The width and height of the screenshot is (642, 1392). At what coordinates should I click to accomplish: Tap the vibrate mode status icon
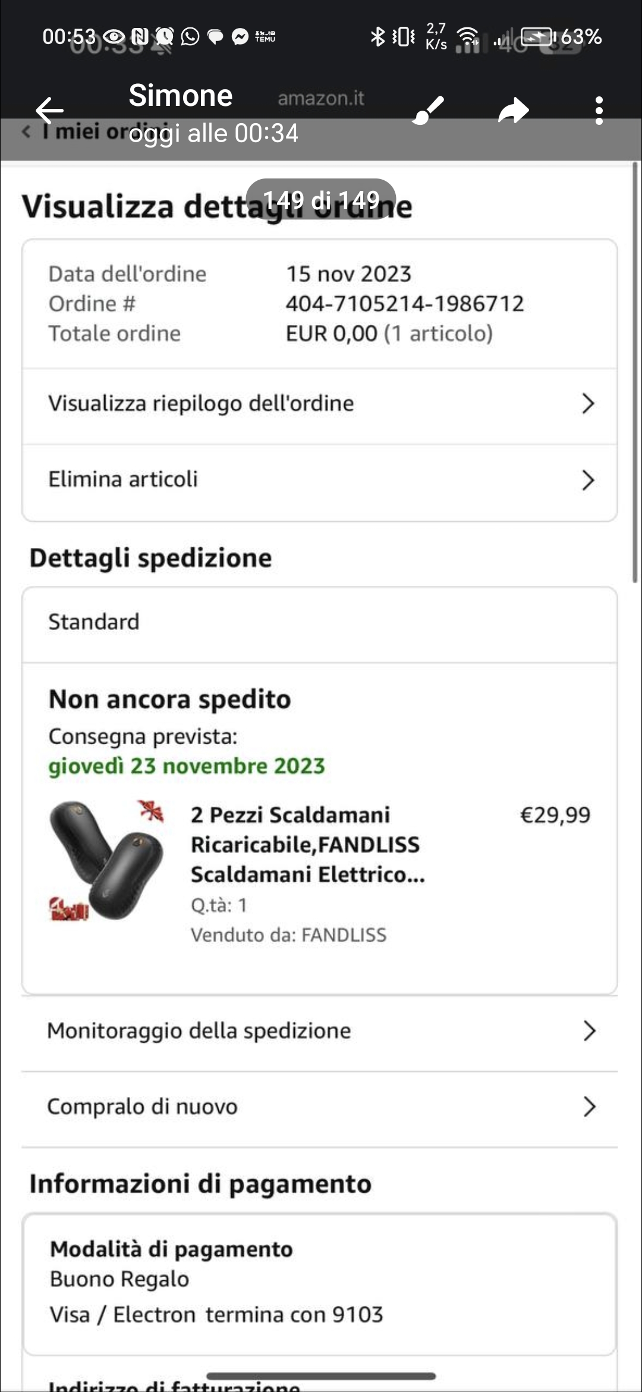(x=404, y=37)
